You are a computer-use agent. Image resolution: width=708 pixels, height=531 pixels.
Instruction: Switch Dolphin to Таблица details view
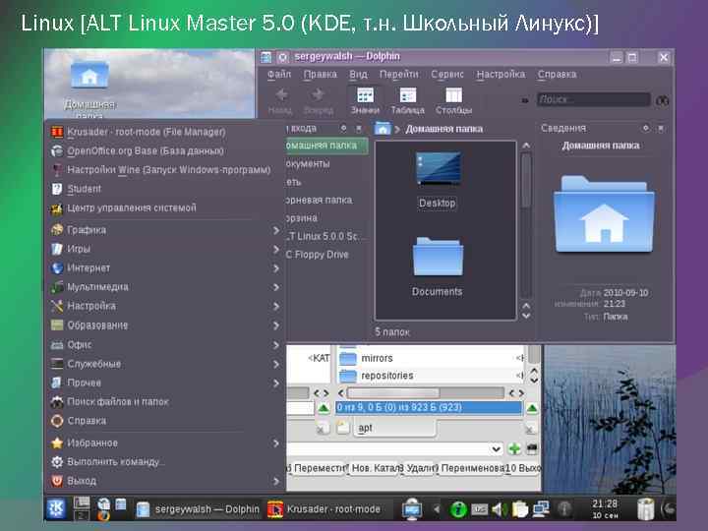pyautogui.click(x=407, y=101)
